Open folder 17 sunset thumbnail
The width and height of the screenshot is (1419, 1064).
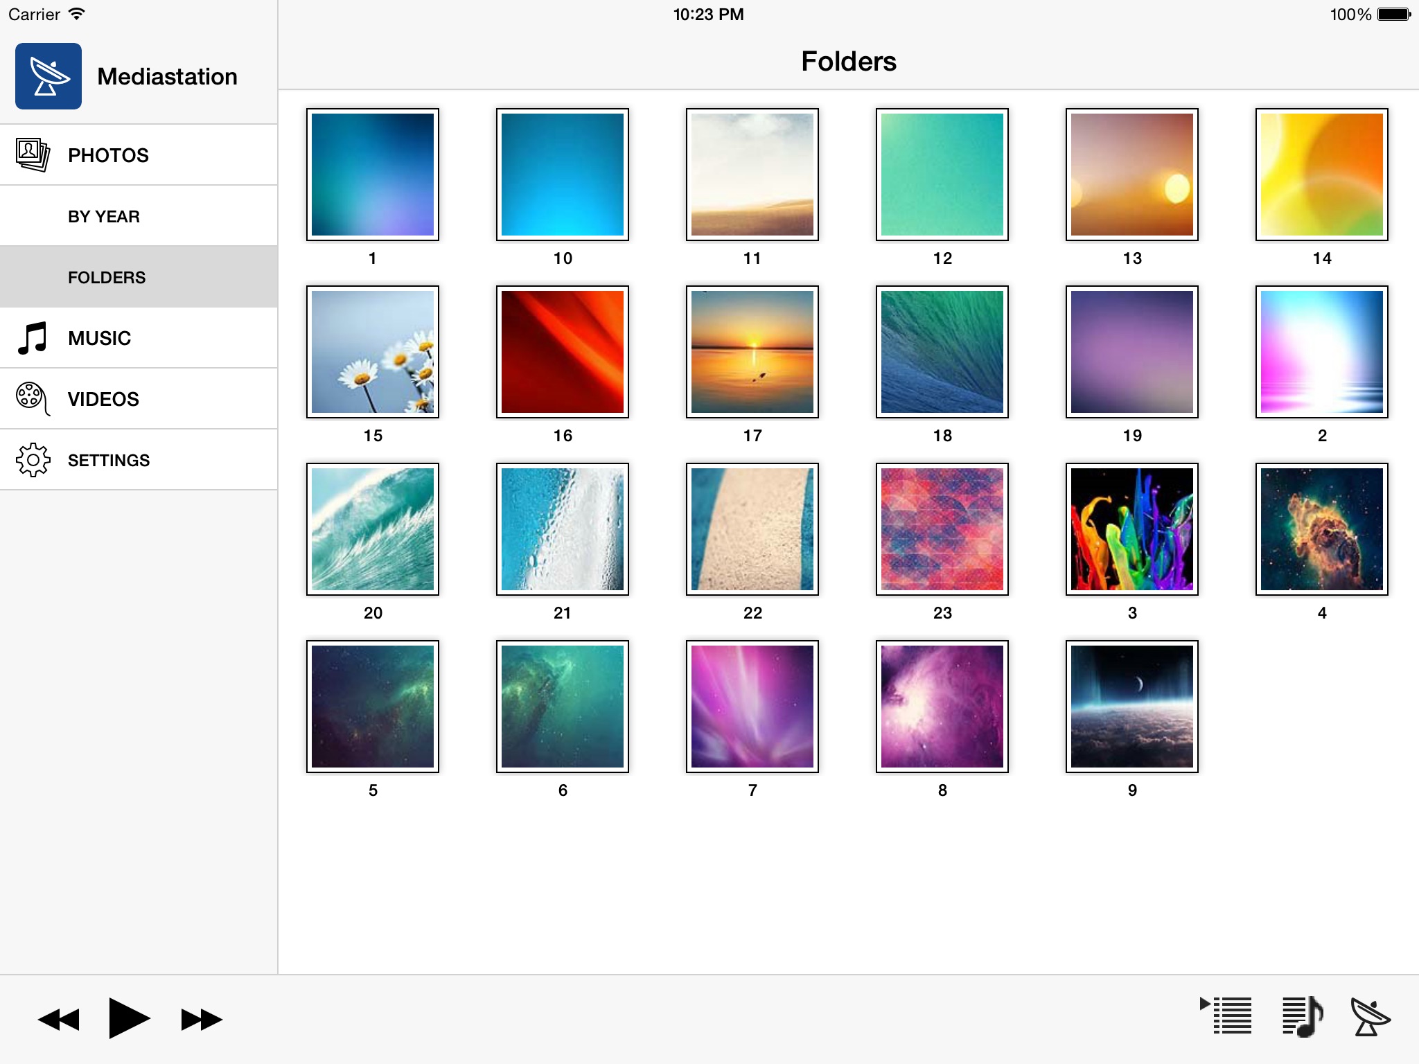point(752,352)
